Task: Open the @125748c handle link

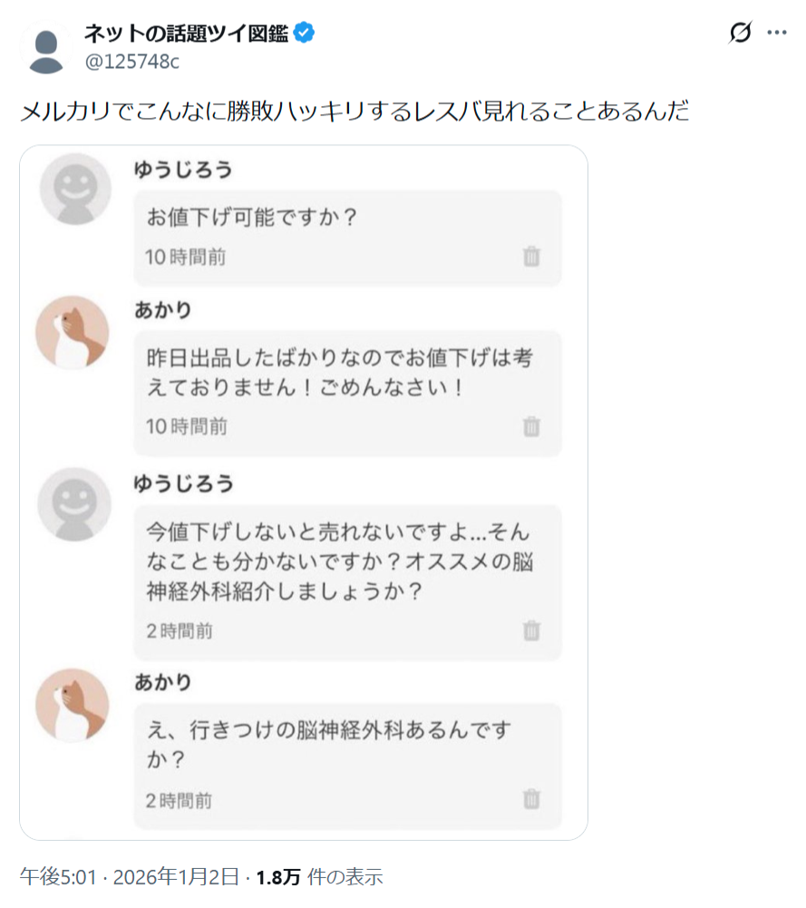Action: [x=132, y=61]
